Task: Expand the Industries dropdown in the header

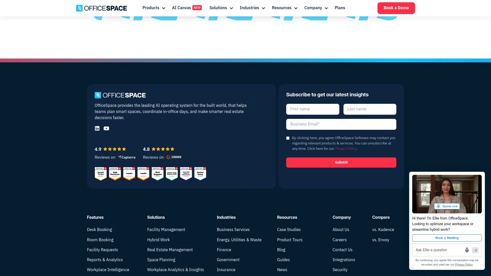Action: (x=252, y=8)
